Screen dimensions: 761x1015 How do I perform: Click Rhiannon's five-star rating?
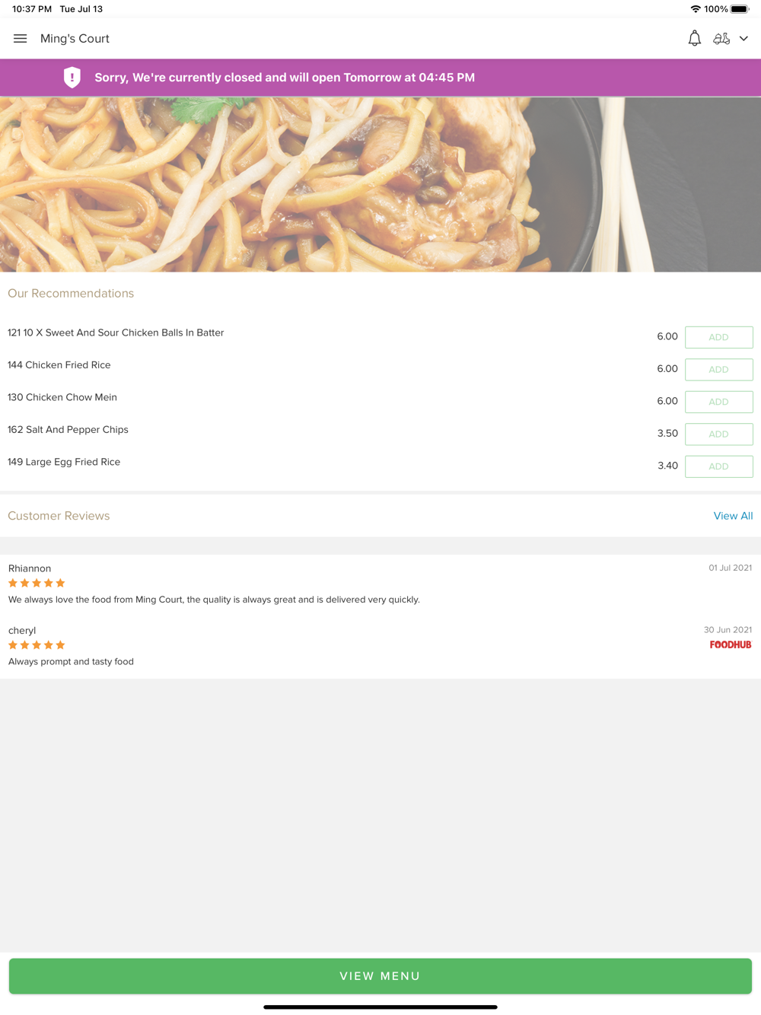pyautogui.click(x=37, y=584)
